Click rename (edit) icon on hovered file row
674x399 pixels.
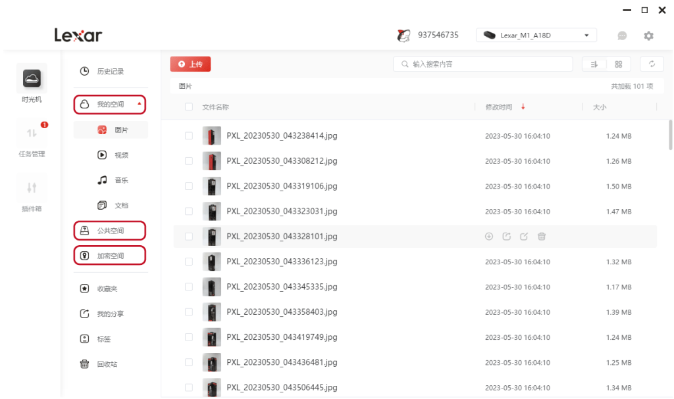[524, 237]
